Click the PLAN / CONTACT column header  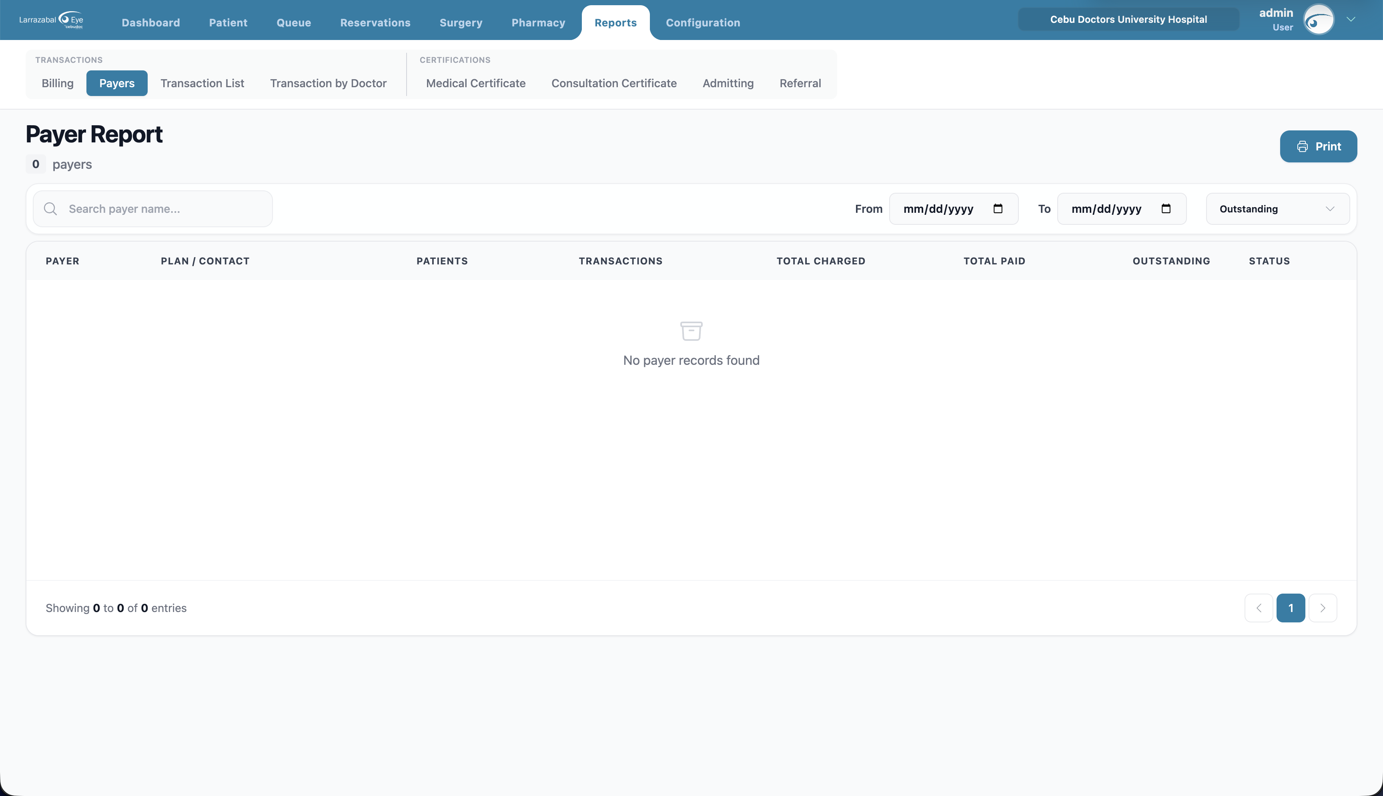[x=205, y=261]
